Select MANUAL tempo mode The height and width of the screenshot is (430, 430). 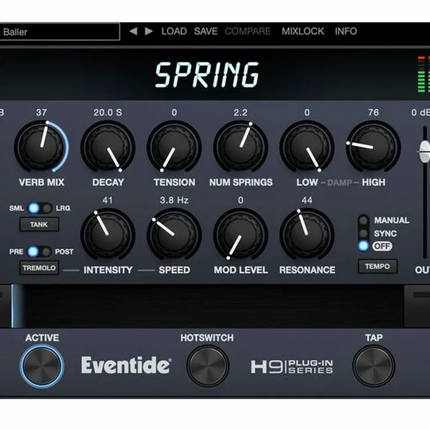(364, 220)
